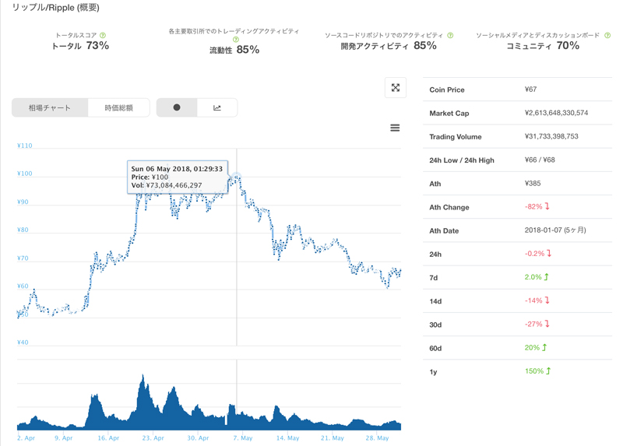623x446 pixels.
Task: Open the chart hamburger menu
Action: coord(395,128)
